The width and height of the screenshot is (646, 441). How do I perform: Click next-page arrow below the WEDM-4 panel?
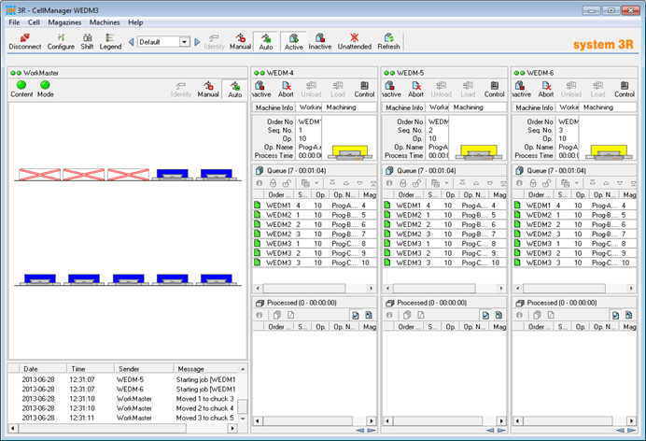click(x=372, y=431)
